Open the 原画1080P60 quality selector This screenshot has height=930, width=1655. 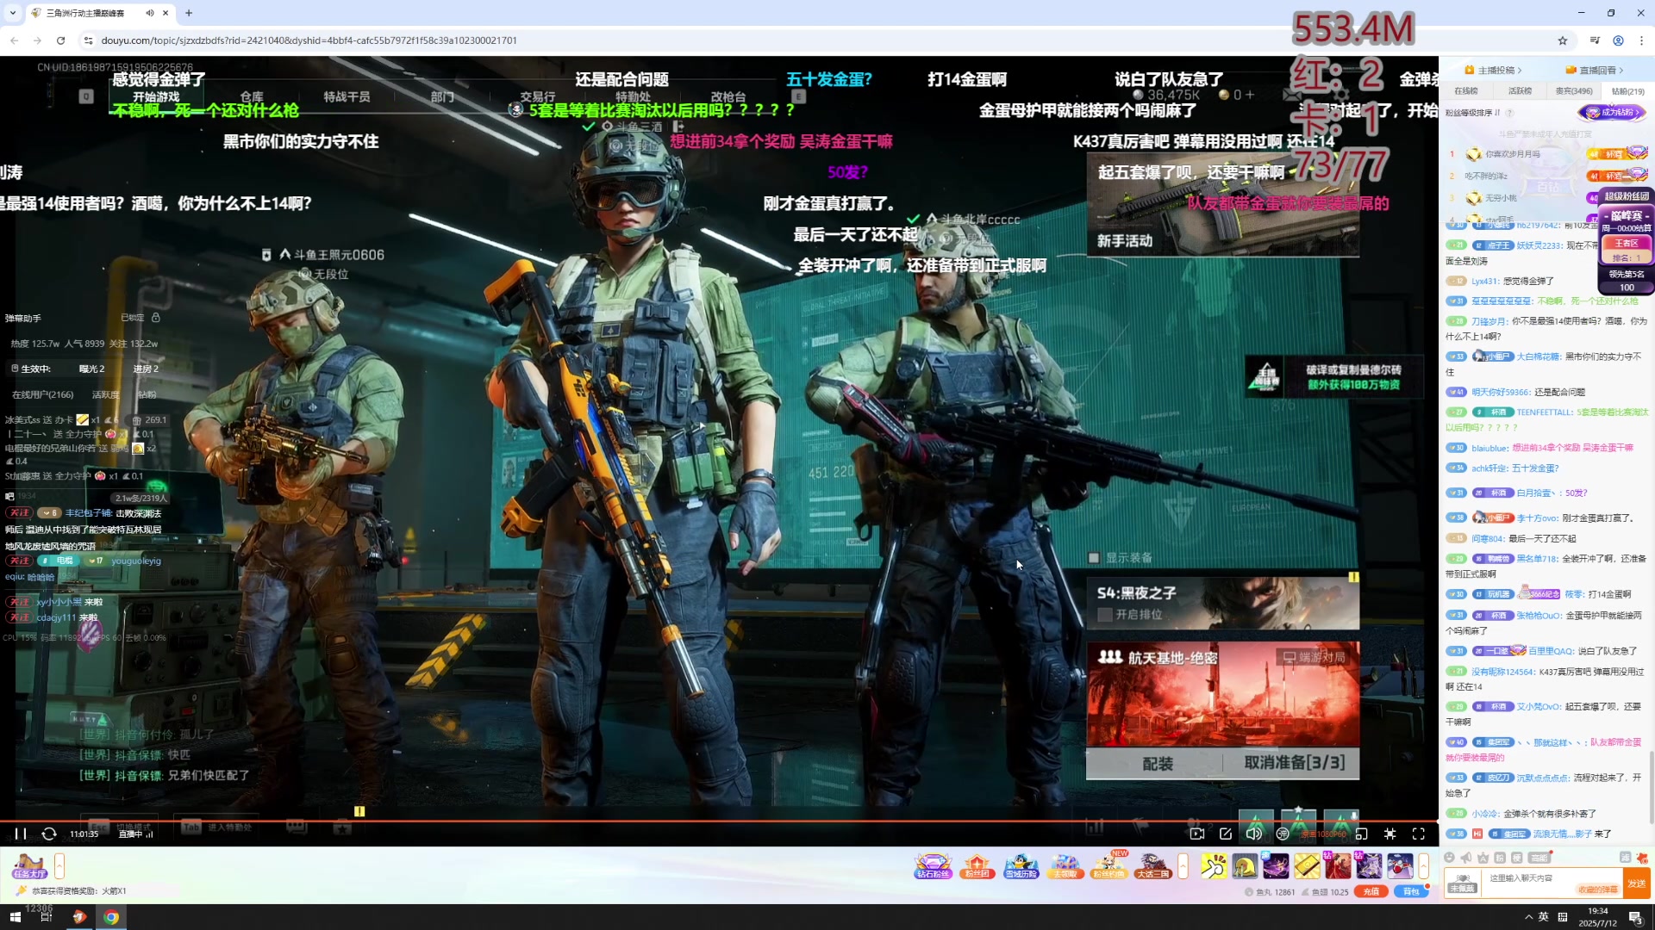click(1323, 834)
